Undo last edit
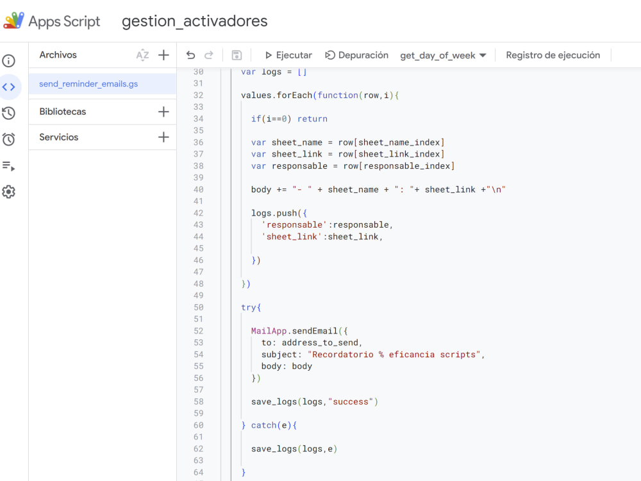The width and height of the screenshot is (641, 481). [190, 55]
